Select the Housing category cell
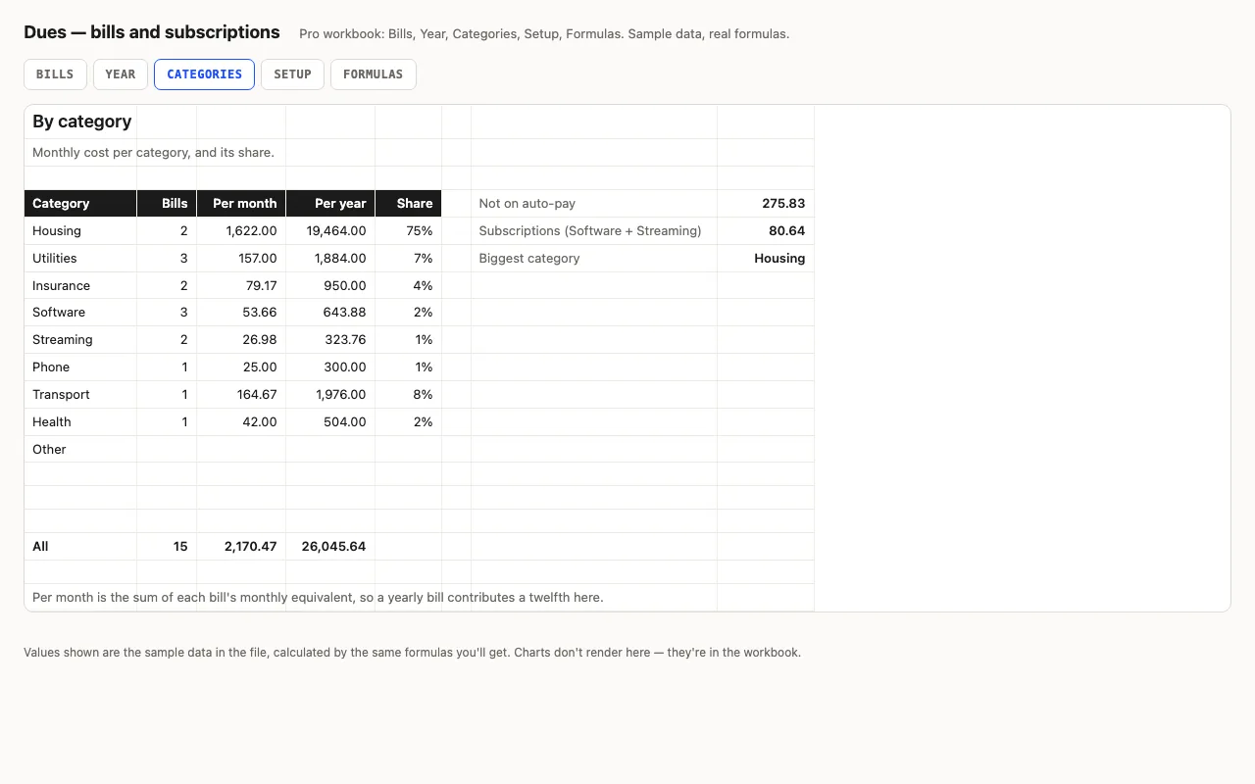This screenshot has height=784, width=1255. pyautogui.click(x=80, y=231)
